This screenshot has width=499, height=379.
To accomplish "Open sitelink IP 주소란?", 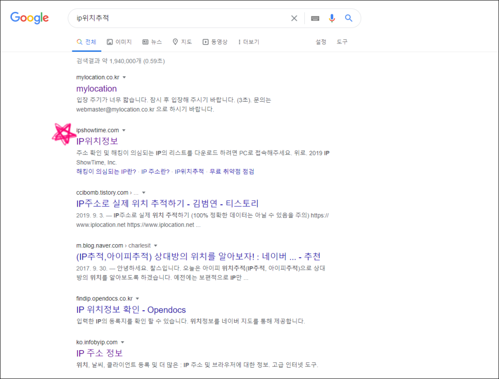I will [155, 171].
